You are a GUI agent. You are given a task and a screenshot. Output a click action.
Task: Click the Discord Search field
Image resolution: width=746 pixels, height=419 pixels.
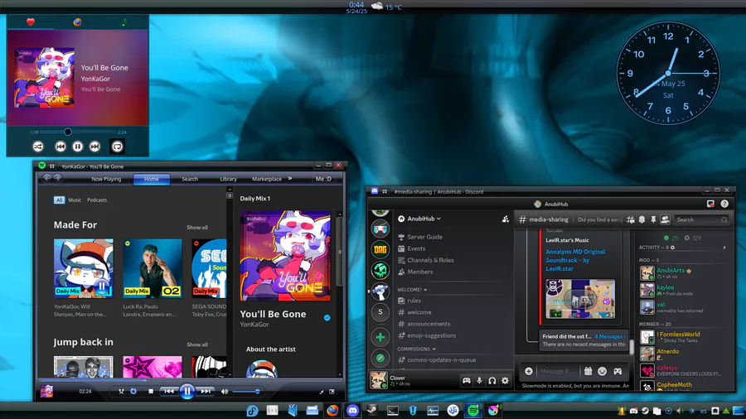coord(701,219)
